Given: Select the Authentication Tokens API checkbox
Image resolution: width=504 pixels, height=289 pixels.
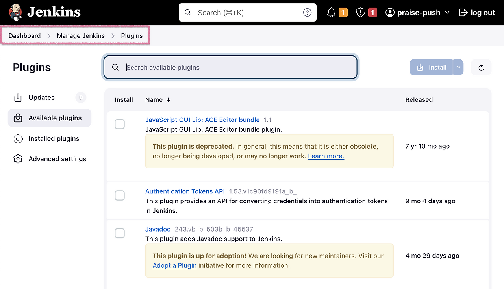Looking at the screenshot, I should 120,195.
